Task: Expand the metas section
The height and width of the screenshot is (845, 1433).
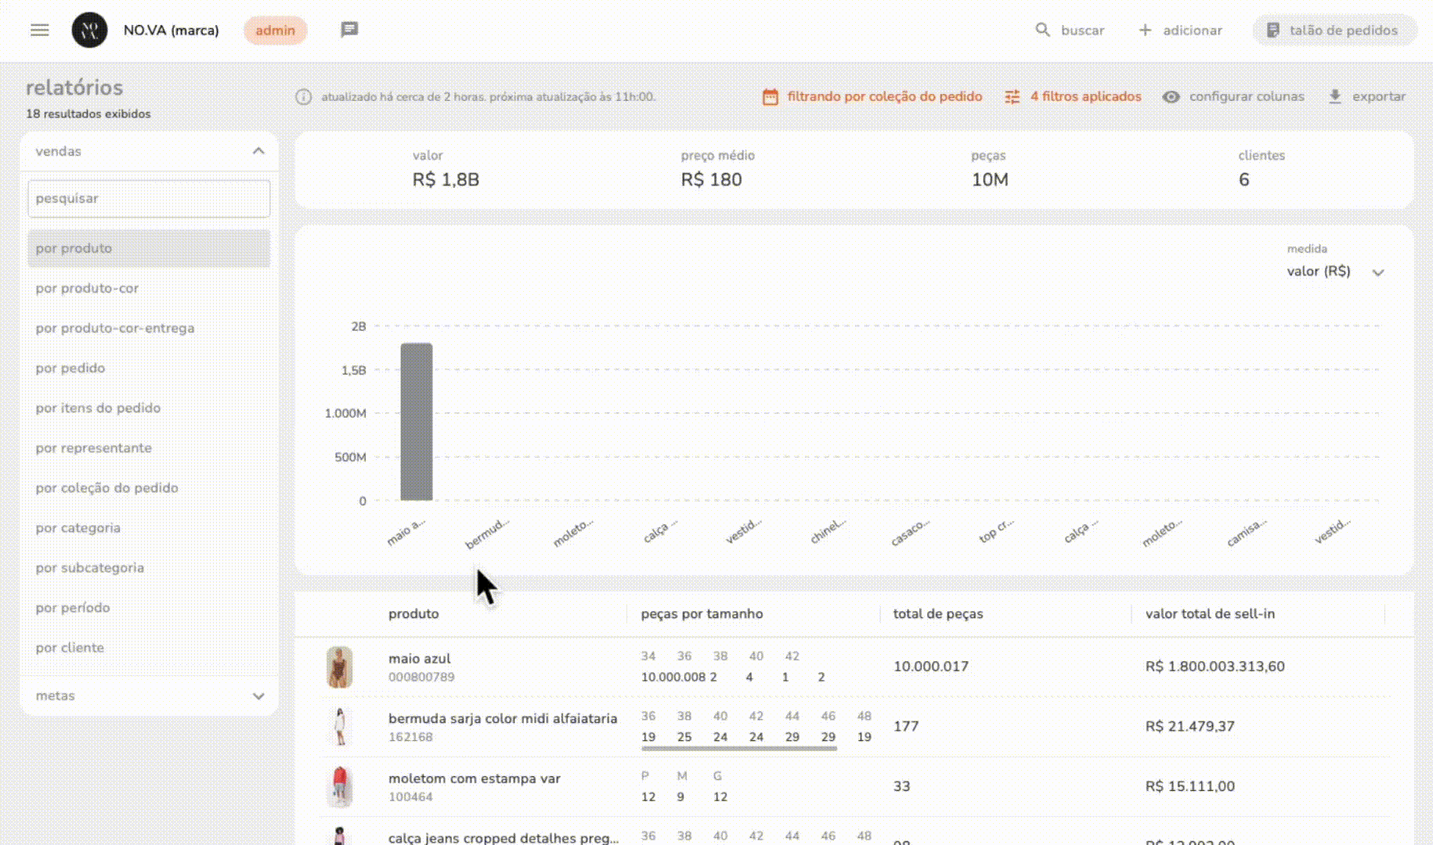Action: pyautogui.click(x=258, y=696)
